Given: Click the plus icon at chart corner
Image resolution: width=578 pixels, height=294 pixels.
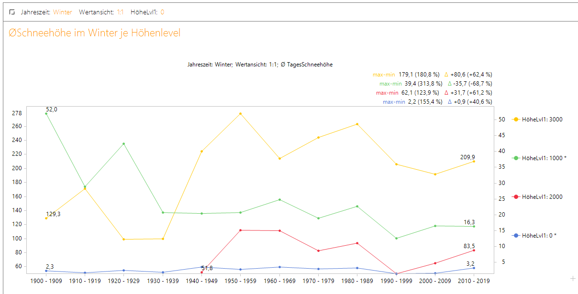Looking at the screenshot, I should click(573, 278).
